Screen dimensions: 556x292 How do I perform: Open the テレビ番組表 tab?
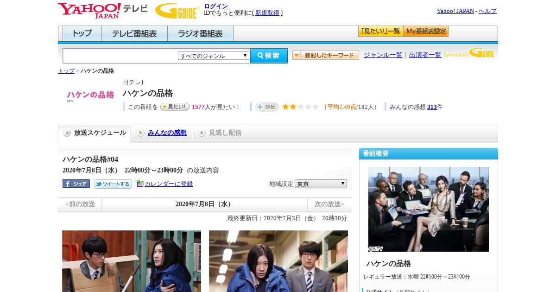134,33
